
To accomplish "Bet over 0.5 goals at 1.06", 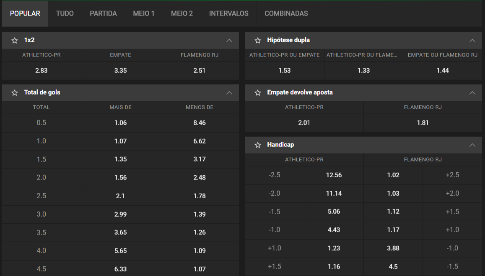I will pyautogui.click(x=121, y=123).
